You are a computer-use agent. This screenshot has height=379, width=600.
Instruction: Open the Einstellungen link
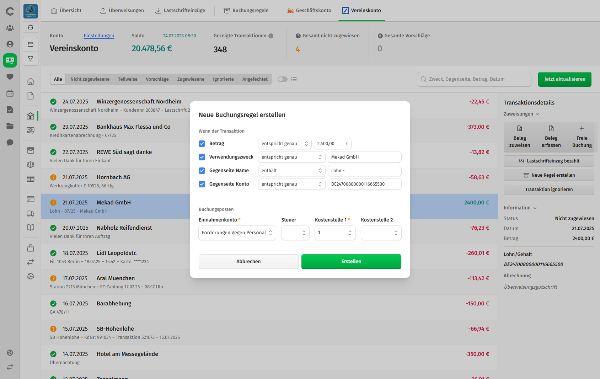coord(99,36)
